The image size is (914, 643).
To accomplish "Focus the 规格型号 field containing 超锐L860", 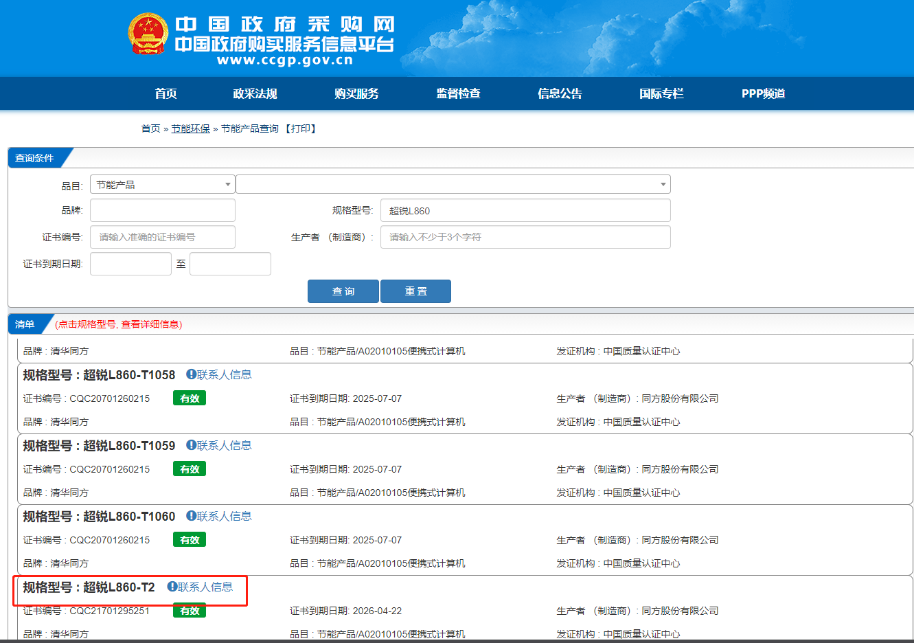I will (x=525, y=210).
